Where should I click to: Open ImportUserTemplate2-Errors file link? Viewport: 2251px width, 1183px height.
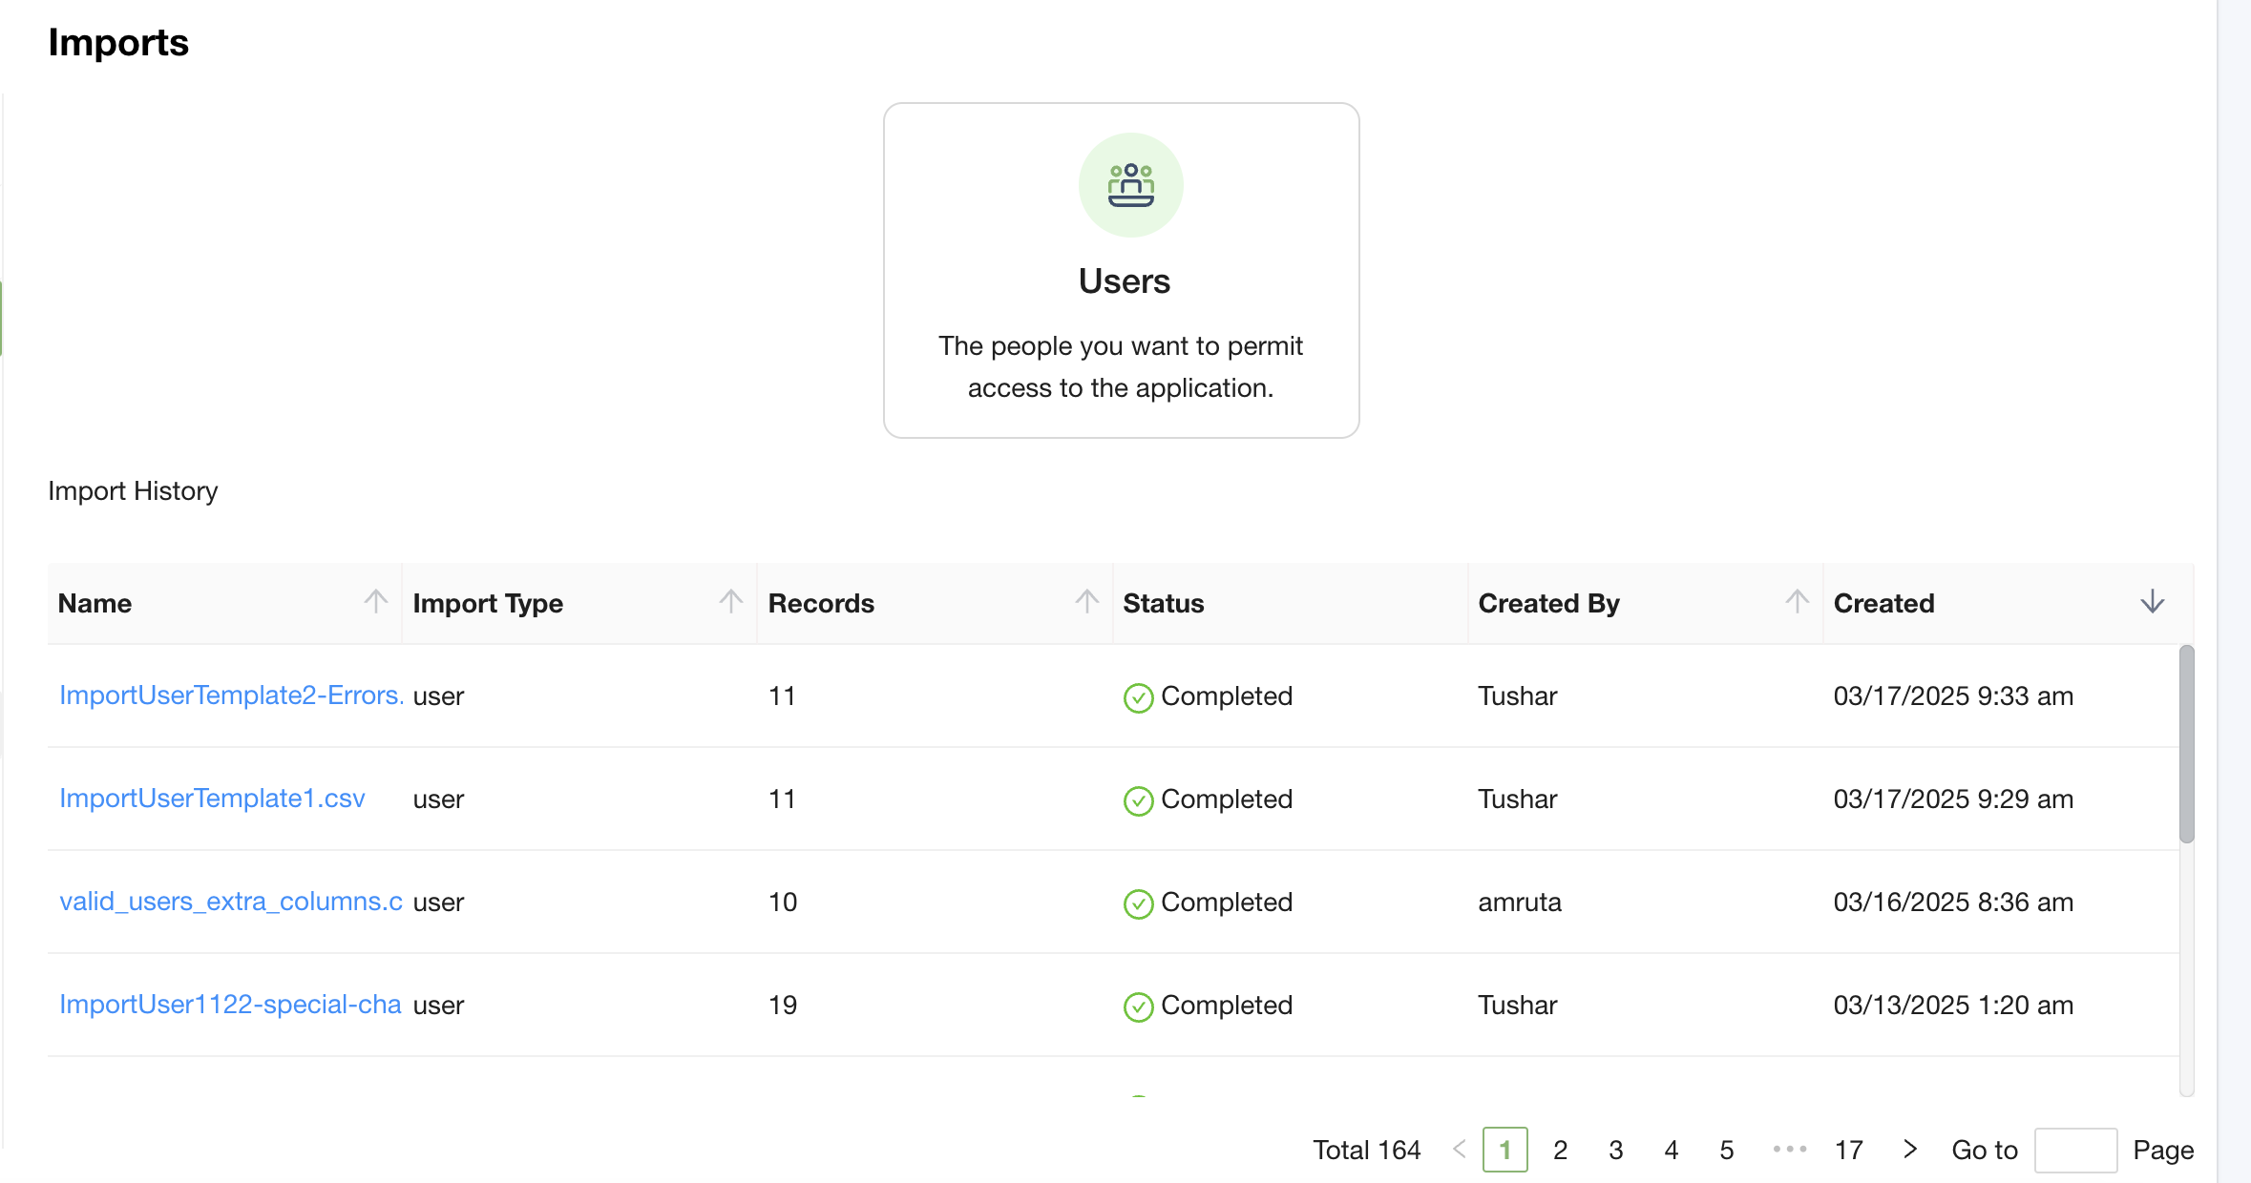tap(231, 695)
